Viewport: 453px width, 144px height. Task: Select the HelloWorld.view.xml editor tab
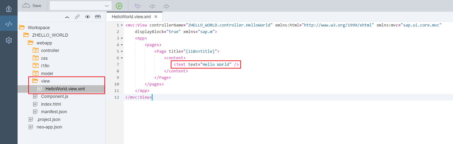pos(131,17)
